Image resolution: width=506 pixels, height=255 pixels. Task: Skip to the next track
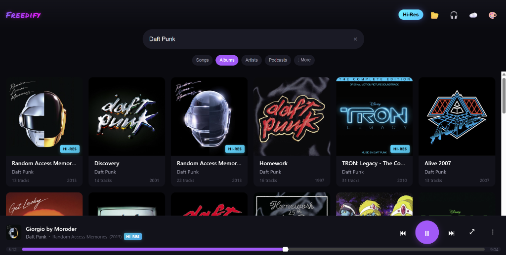[452, 233]
